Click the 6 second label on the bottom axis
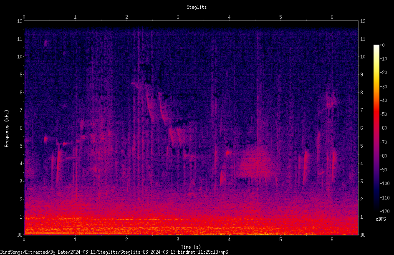 pos(332,240)
